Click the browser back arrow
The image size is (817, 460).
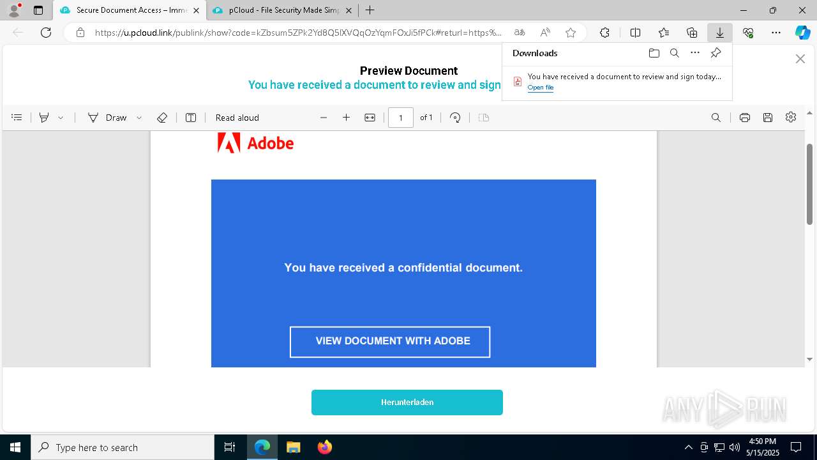tap(18, 33)
